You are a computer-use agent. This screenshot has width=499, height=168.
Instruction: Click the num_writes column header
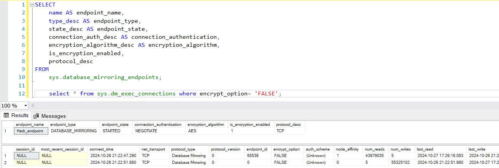tap(402, 149)
